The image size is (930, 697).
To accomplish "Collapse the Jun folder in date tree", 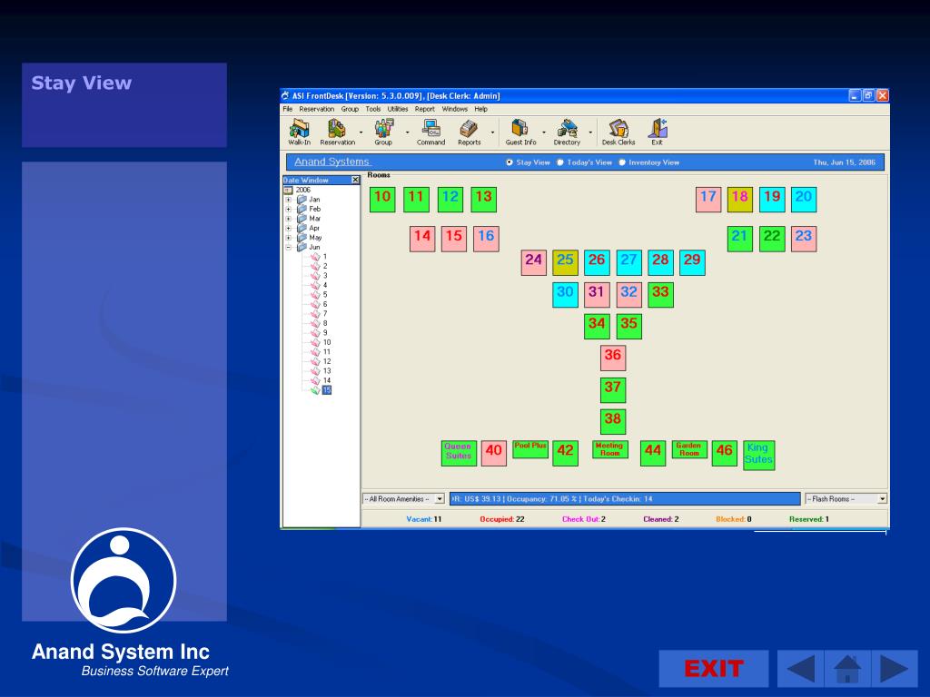I will [x=288, y=247].
